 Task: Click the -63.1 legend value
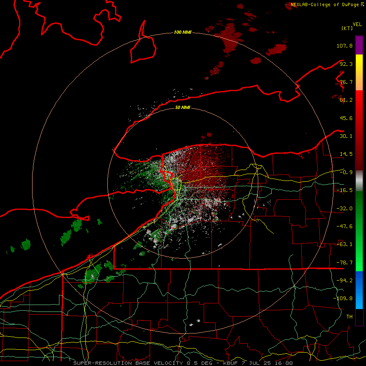pos(344,244)
